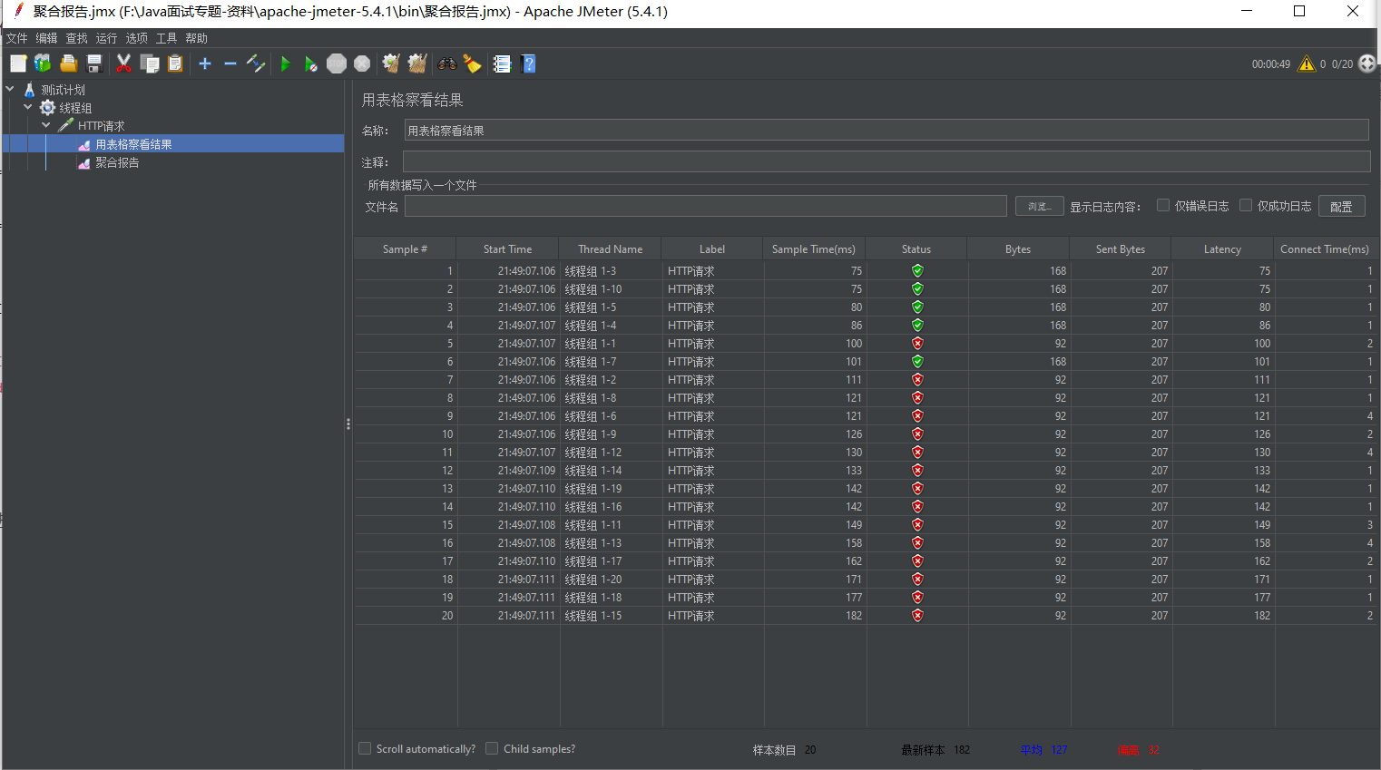Click the failed status icon in row 5
1381x770 pixels.
tap(917, 343)
